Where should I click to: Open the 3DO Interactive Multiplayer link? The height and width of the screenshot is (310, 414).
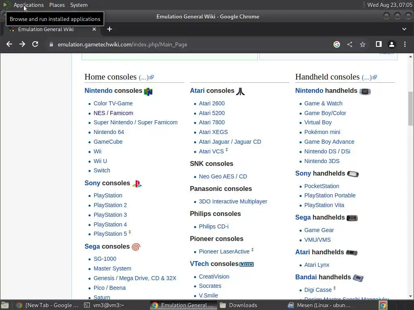[x=233, y=201]
